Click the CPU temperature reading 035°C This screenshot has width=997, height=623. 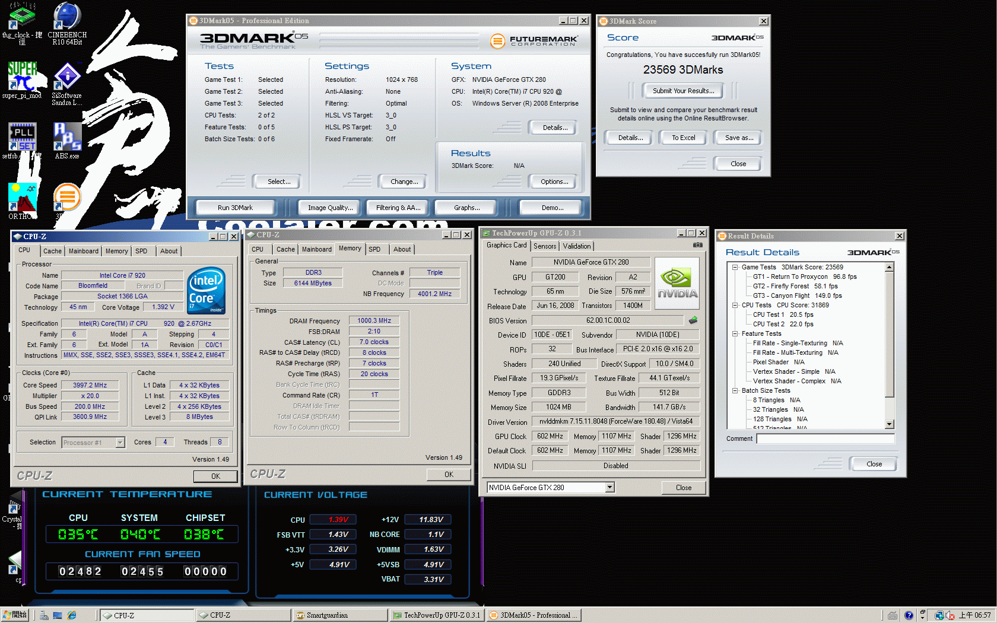[x=78, y=535]
